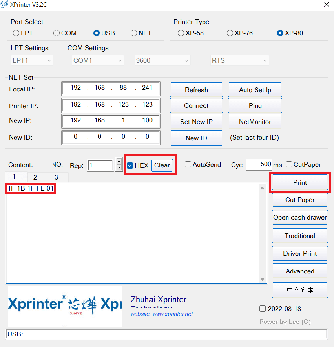
Task: Select the NET port radio button
Action: click(134, 33)
